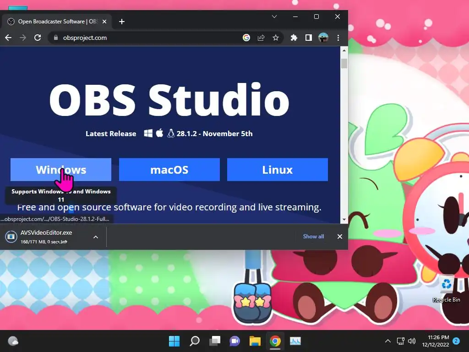Image resolution: width=469 pixels, height=352 pixels.
Task: Open volume control in system tray
Action: pyautogui.click(x=412, y=341)
